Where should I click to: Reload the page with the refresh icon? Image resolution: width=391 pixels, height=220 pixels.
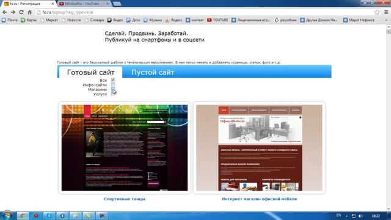coord(21,12)
